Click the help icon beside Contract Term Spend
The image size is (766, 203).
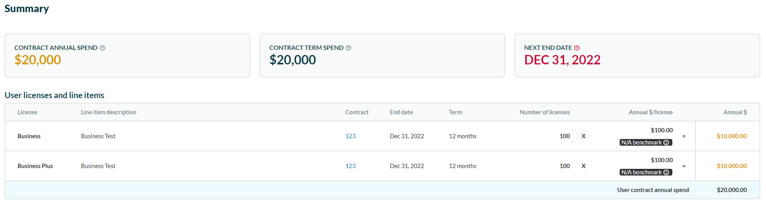click(x=348, y=48)
